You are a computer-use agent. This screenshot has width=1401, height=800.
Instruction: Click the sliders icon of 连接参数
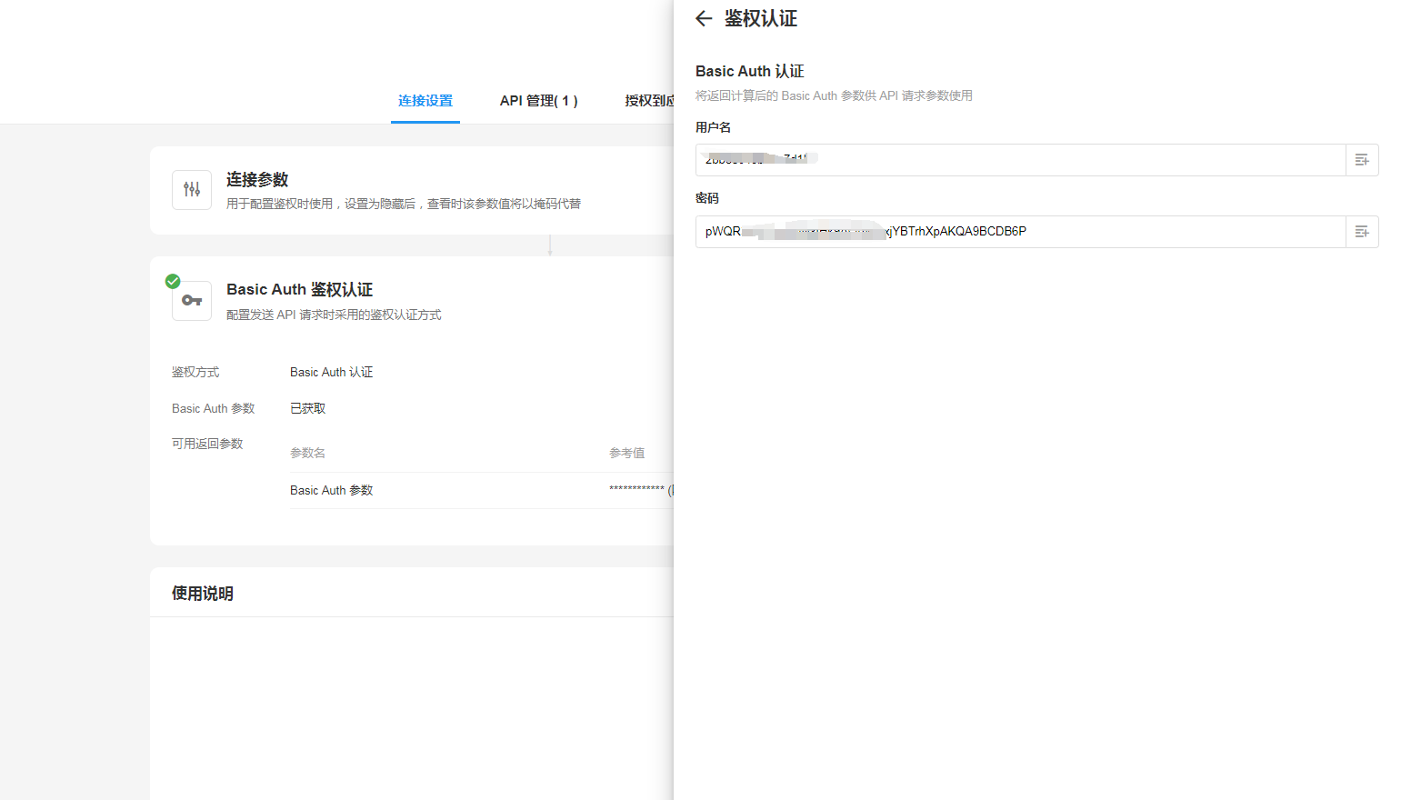pos(192,190)
